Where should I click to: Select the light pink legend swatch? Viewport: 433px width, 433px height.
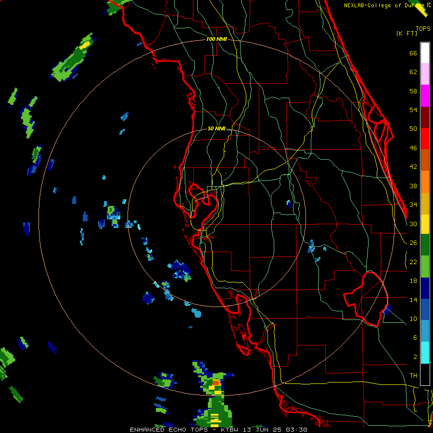(x=425, y=74)
